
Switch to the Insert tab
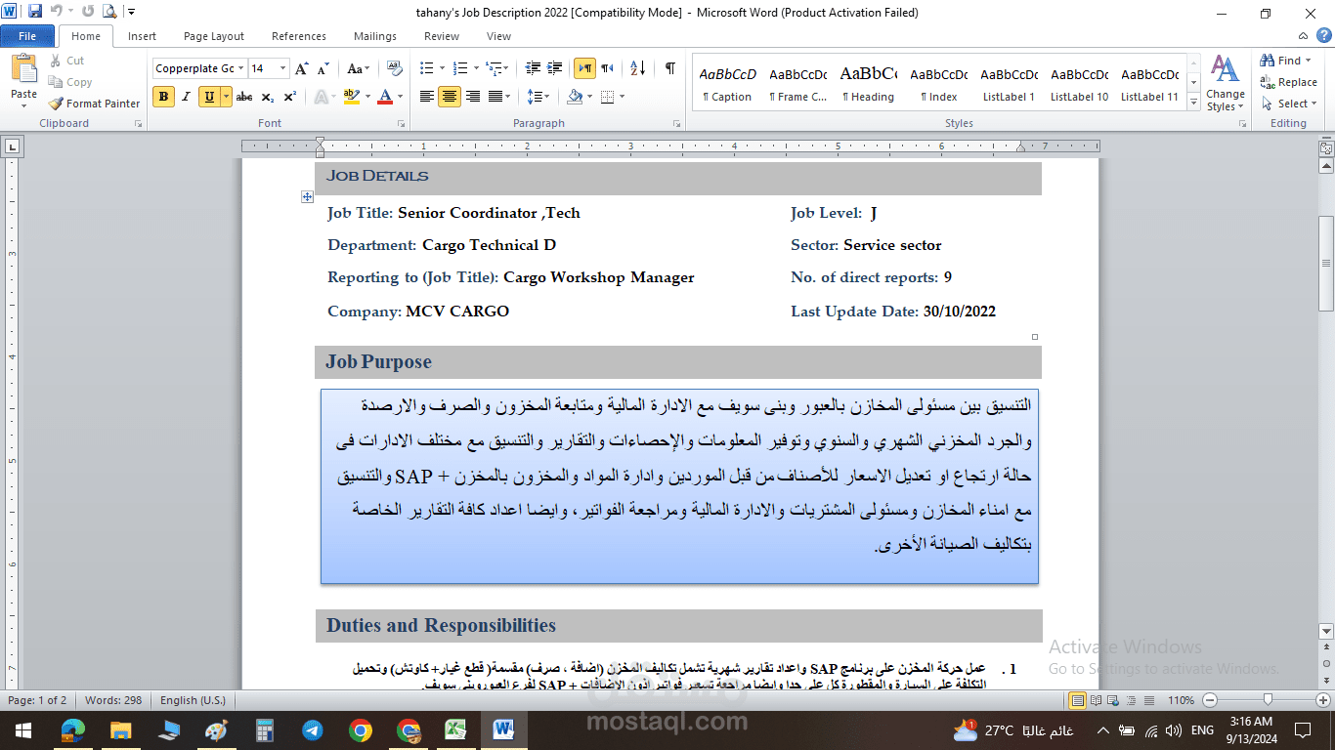point(142,36)
